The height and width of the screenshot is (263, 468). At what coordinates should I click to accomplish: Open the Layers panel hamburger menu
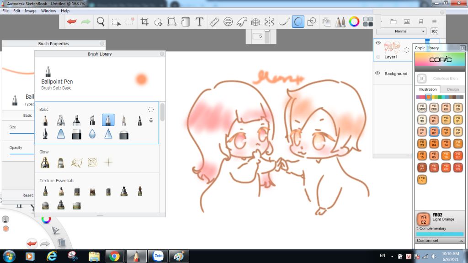[434, 22]
